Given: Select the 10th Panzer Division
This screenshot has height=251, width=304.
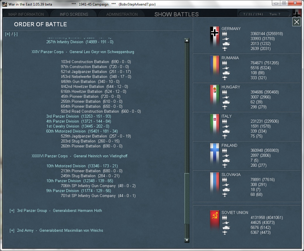Looking at the screenshot, I should pos(80,181).
